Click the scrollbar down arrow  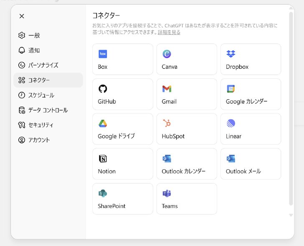point(291,215)
